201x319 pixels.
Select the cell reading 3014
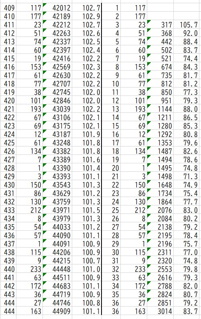click(x=160, y=311)
